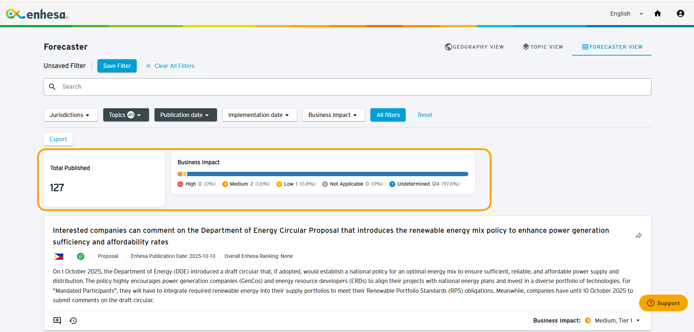Expand the Publication date dropdown
The image size is (694, 332).
(x=185, y=115)
